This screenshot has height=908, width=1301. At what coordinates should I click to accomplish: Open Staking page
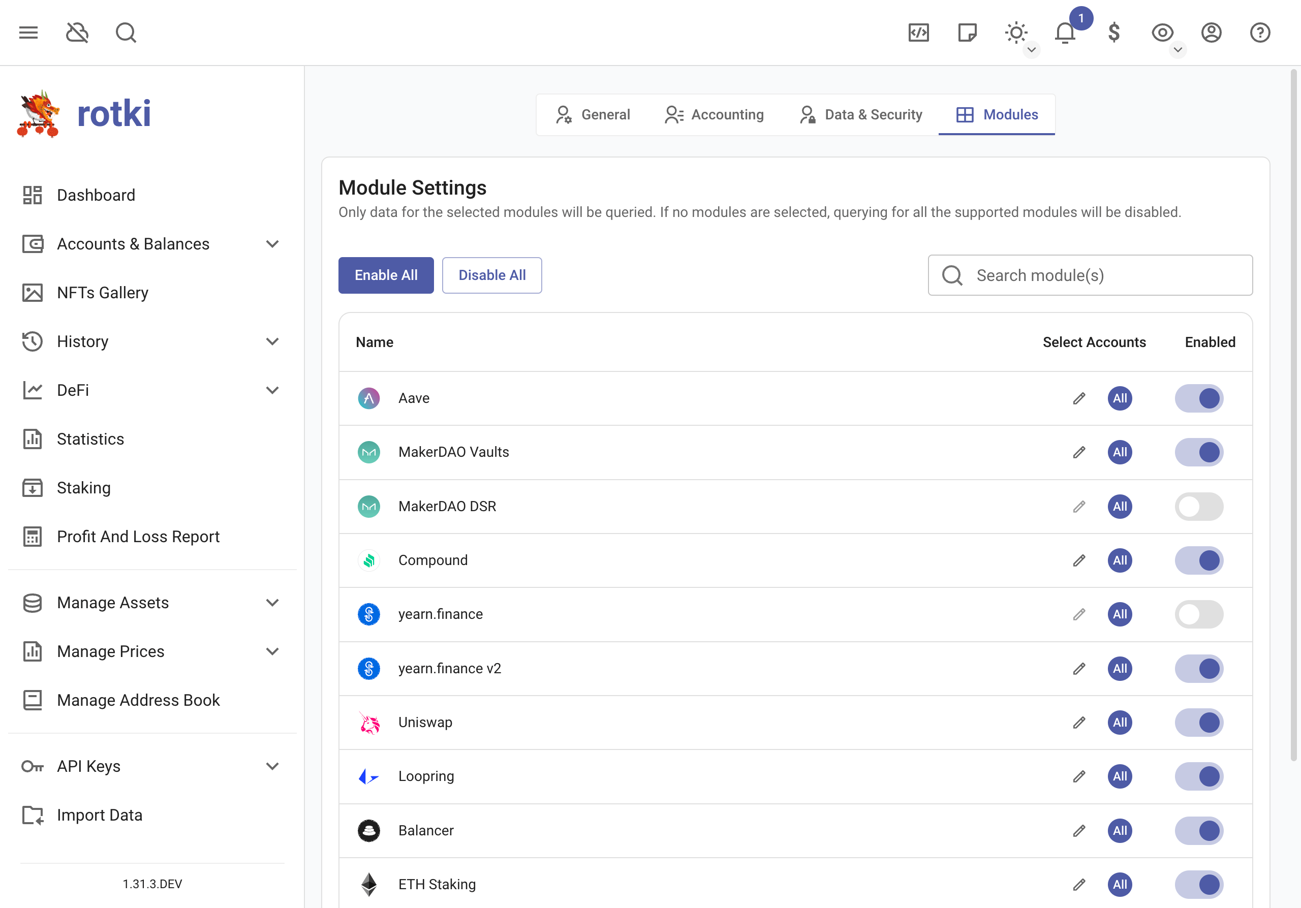152,488
